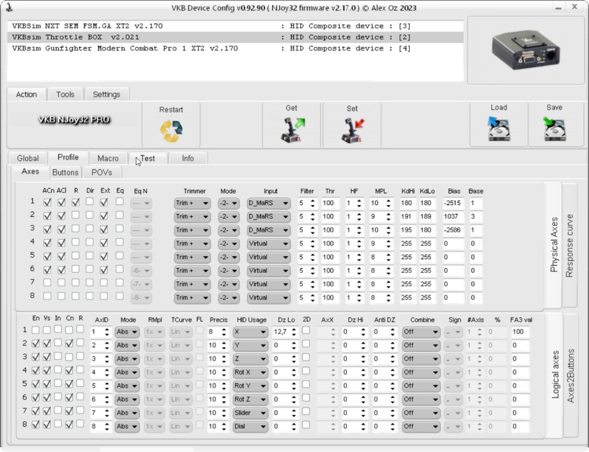Click Thr field for physical axis 8

[330, 298]
